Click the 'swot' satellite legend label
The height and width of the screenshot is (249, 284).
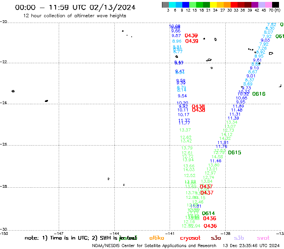click(263, 238)
